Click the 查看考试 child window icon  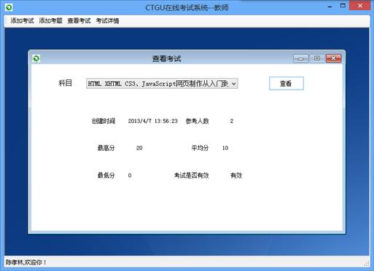click(36, 58)
